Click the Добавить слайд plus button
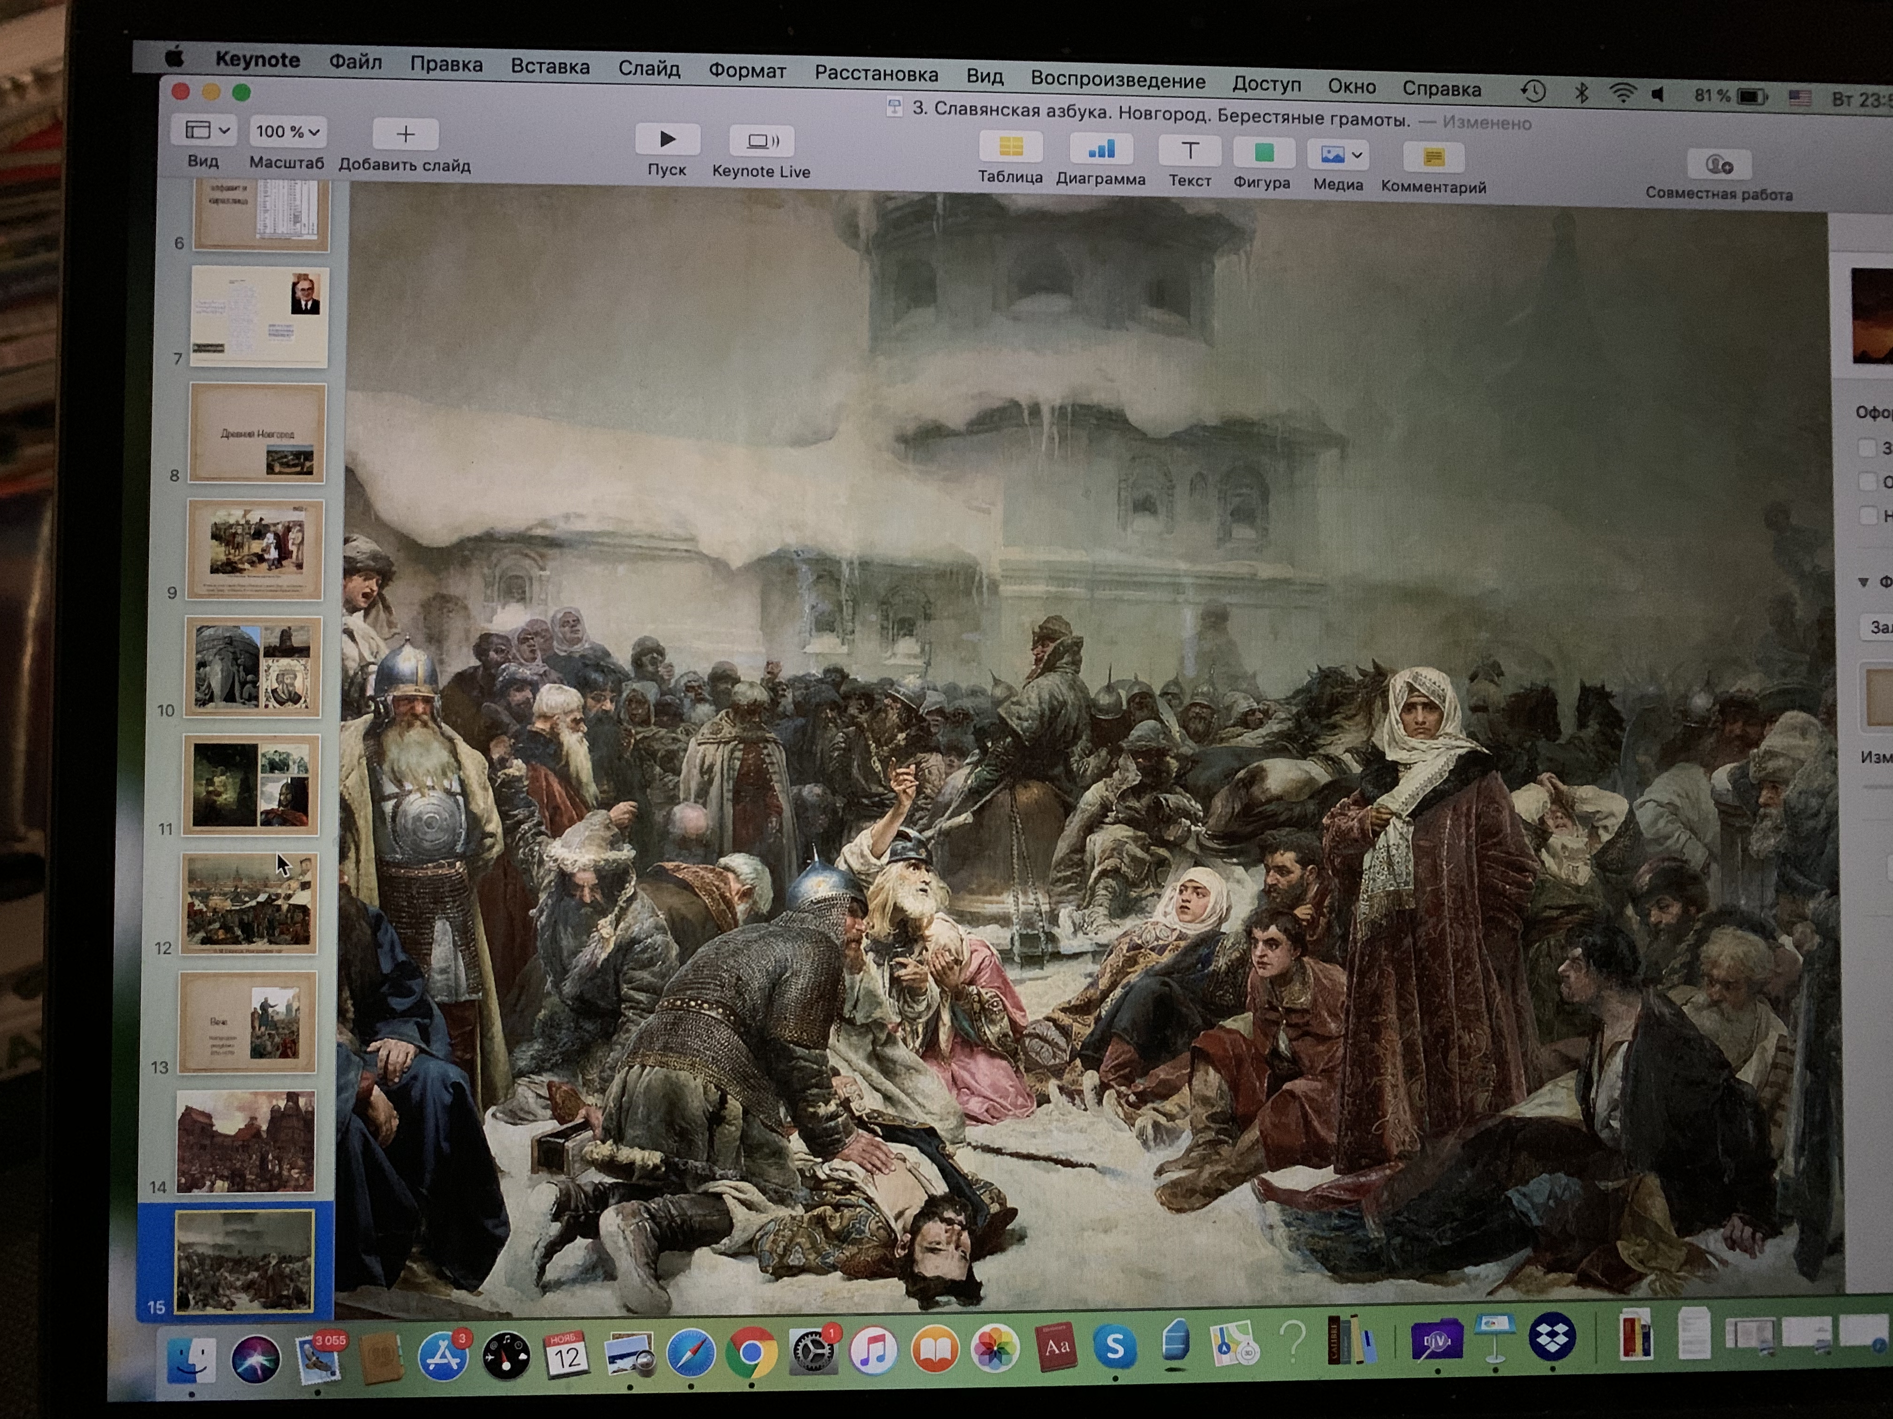1893x1419 pixels. click(406, 133)
